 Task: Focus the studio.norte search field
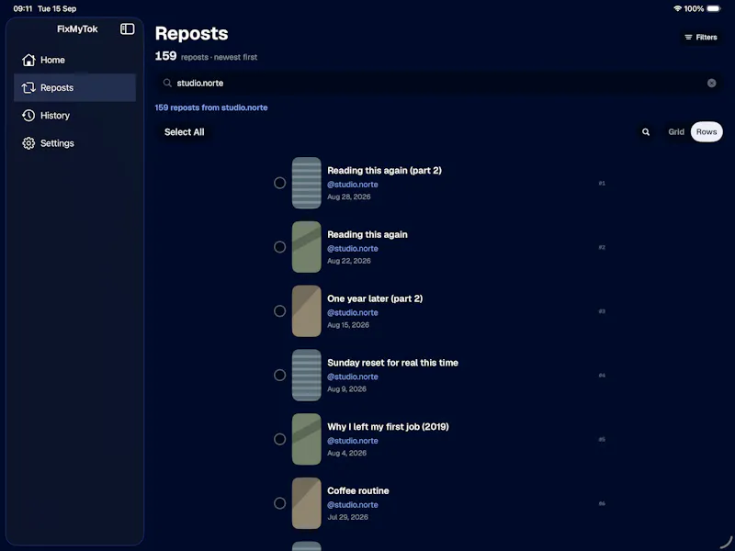pos(438,83)
